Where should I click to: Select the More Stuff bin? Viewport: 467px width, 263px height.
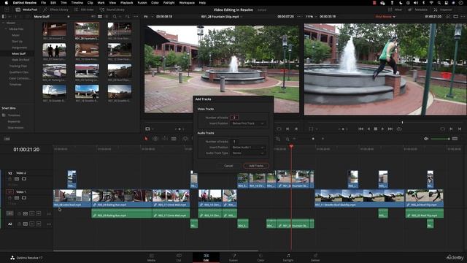19,53
